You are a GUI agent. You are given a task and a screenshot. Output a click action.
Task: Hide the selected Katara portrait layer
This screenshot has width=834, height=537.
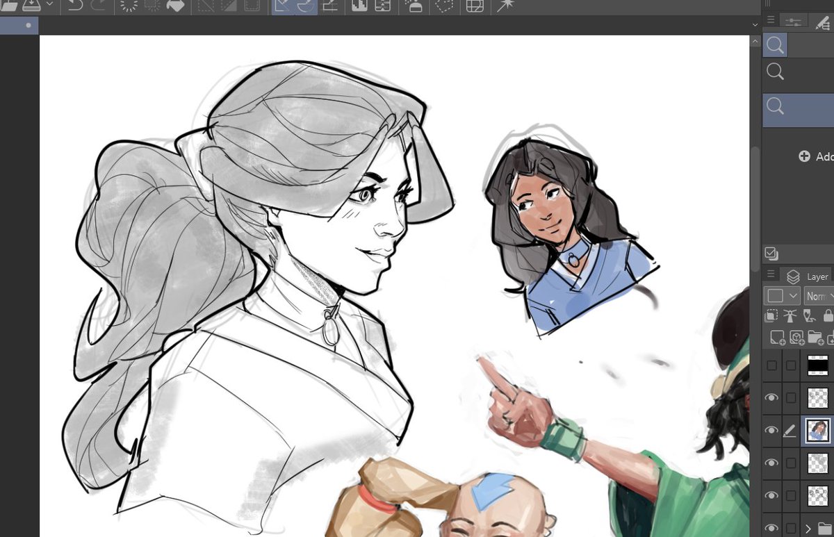pyautogui.click(x=771, y=431)
